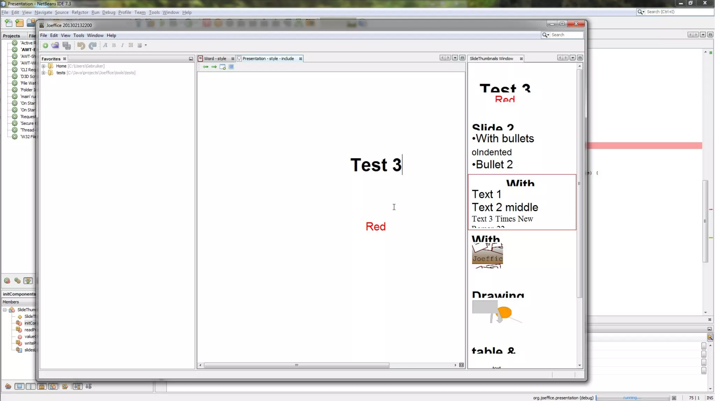Go to previous slide with green left arrow
The width and height of the screenshot is (715, 401).
click(x=206, y=67)
